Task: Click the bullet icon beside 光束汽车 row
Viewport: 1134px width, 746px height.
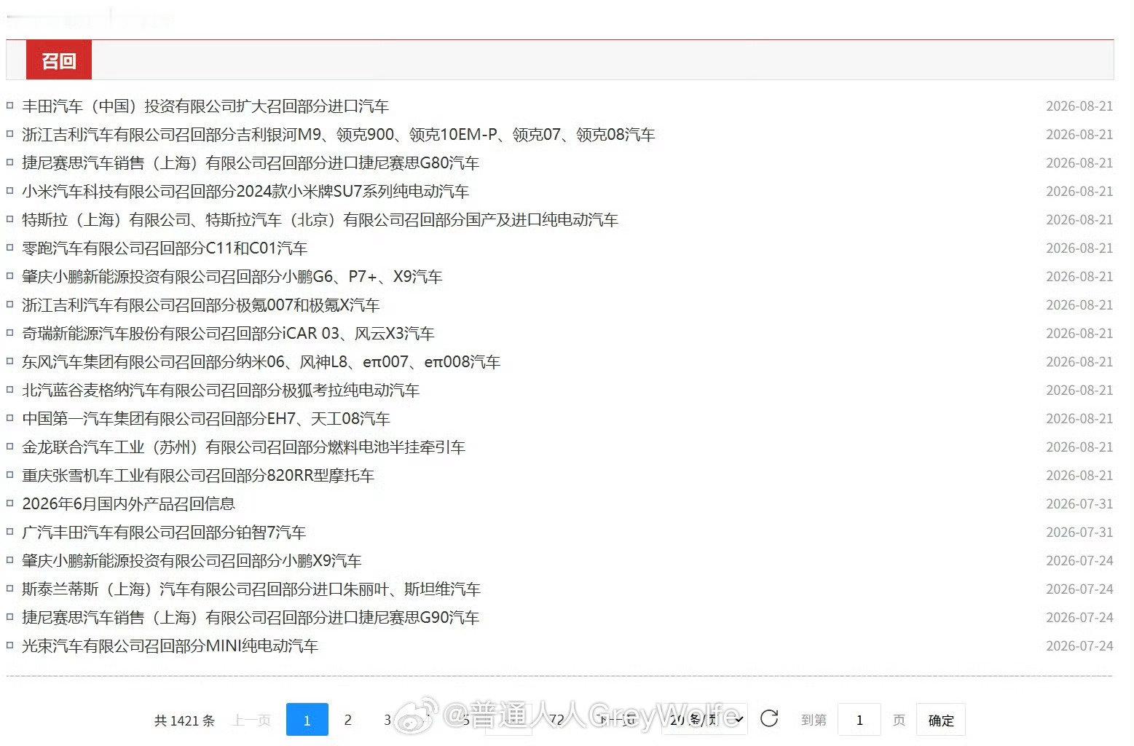Action: point(10,645)
